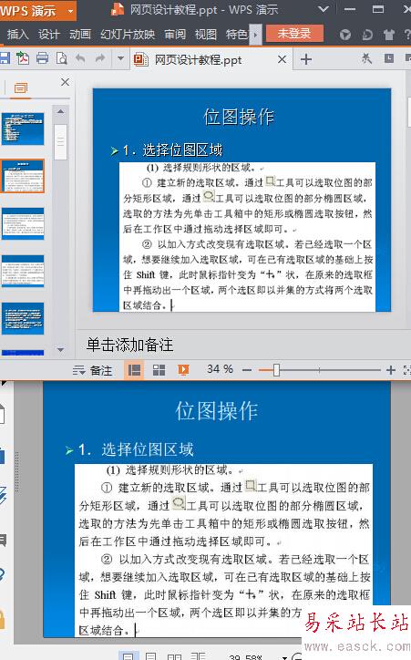Toggle the 备注 notes pane button
This screenshot has width=411, height=660.
pyautogui.click(x=93, y=370)
